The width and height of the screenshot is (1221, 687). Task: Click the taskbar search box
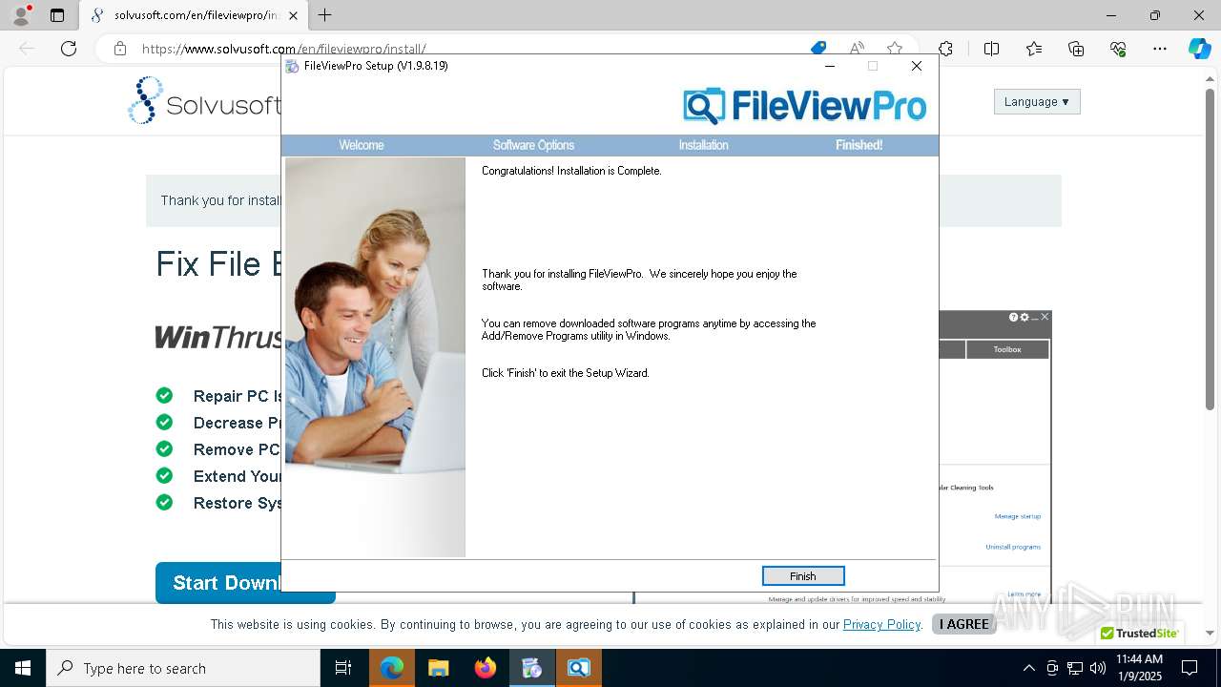coord(183,668)
